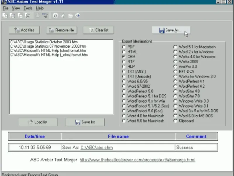Choose WordStar 4.0 format
The height and width of the screenshot is (176, 234).
click(x=187, y=91)
